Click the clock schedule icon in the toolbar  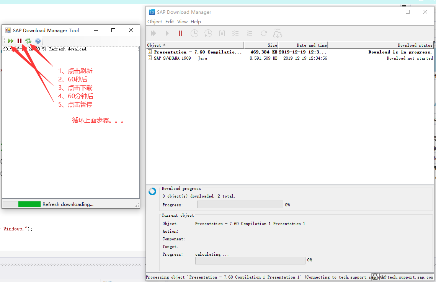[194, 33]
